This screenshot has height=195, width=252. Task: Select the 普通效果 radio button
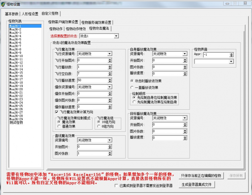click(59, 126)
